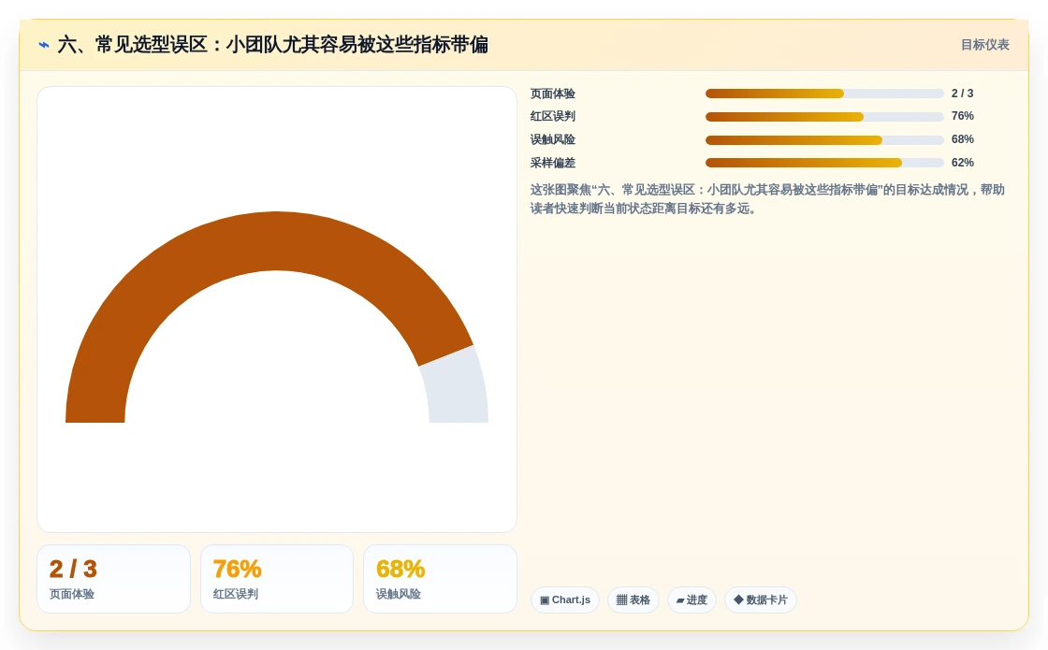
Task: Click the 误触风险 label in the progress list
Action: [553, 139]
